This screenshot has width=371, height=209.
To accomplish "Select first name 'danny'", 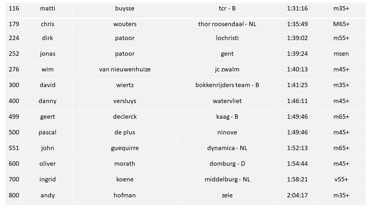I will [x=48, y=101].
